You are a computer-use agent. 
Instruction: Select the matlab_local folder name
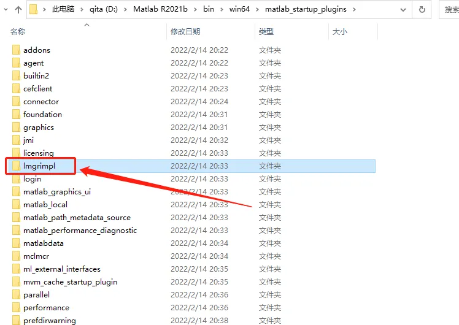click(45, 204)
